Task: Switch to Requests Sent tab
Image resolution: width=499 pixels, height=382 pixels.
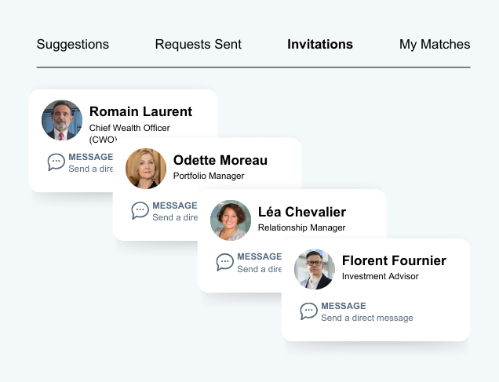Action: 199,45
